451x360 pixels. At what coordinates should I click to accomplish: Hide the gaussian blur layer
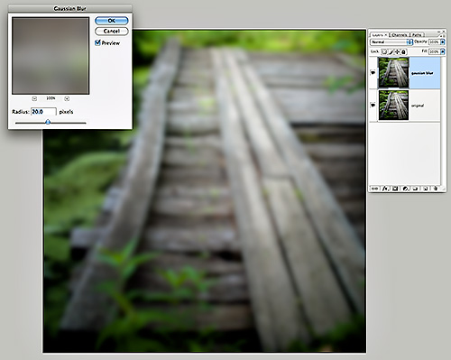tap(373, 72)
